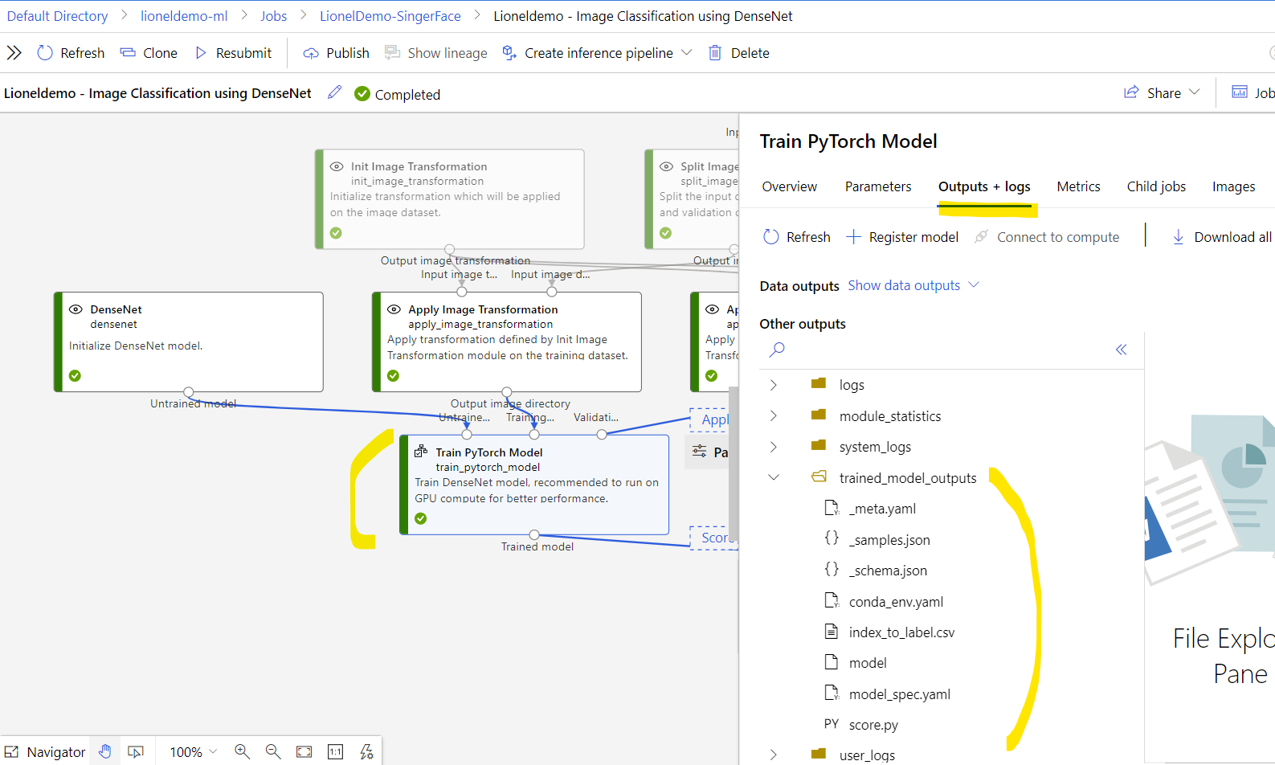Expand the logs folder
This screenshot has width=1275, height=765.
pos(773,385)
